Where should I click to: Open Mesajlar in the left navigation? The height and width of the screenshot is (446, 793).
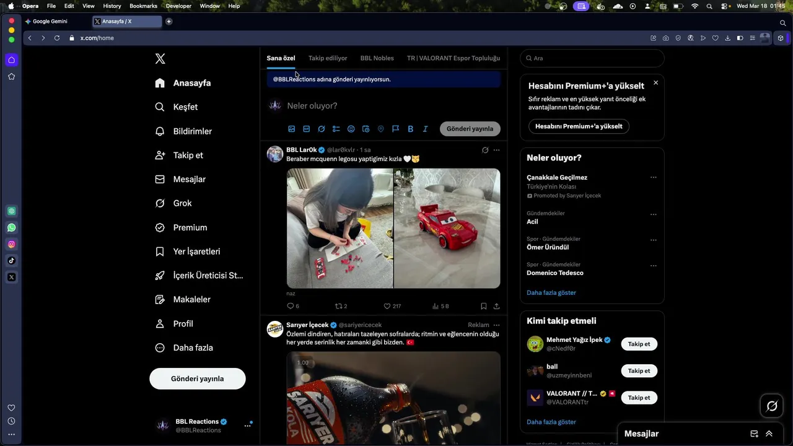(181, 179)
